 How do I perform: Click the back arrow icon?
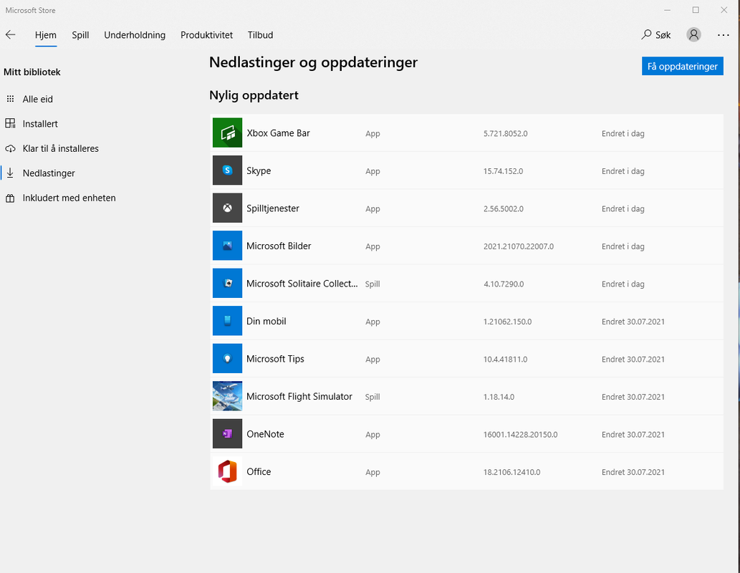point(10,34)
